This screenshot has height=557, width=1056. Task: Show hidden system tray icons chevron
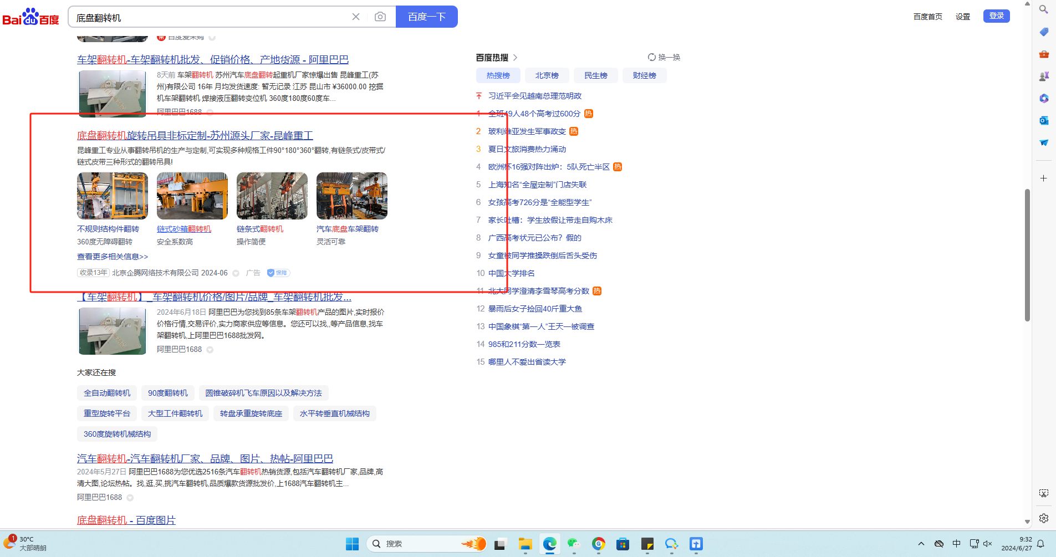pyautogui.click(x=921, y=544)
